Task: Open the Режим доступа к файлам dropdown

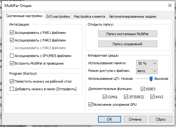Action: [147, 71]
